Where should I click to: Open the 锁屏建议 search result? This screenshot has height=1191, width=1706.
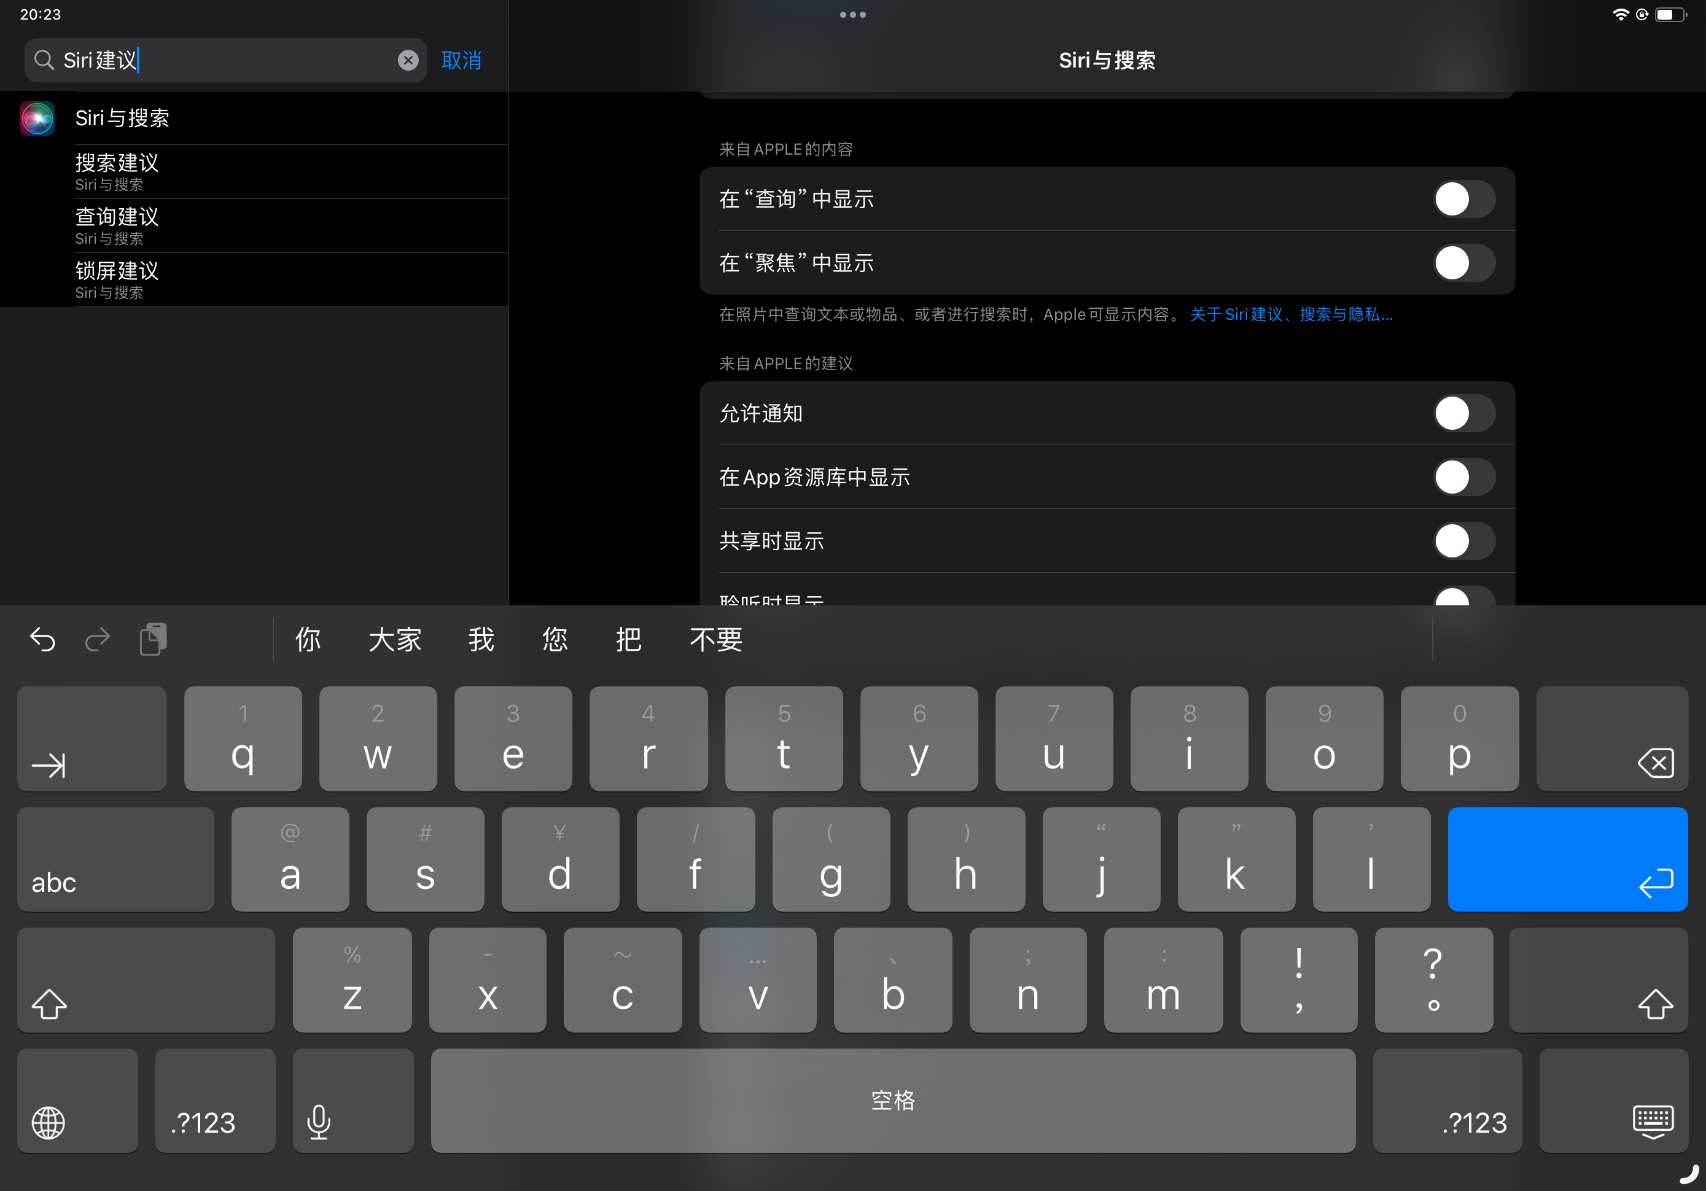coord(254,280)
